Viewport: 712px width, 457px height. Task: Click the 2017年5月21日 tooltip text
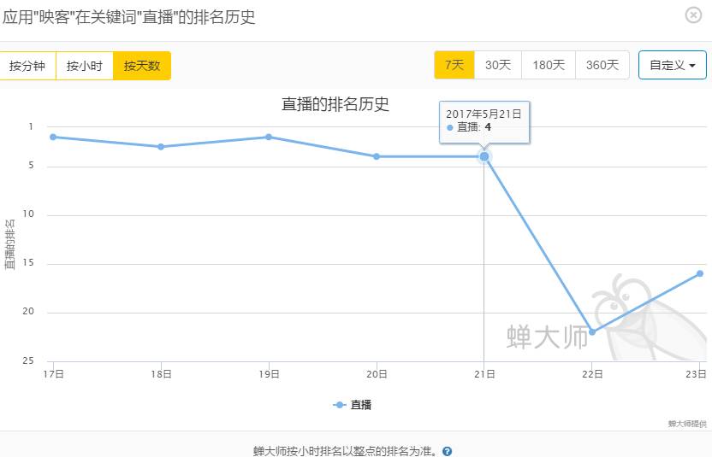(x=484, y=114)
